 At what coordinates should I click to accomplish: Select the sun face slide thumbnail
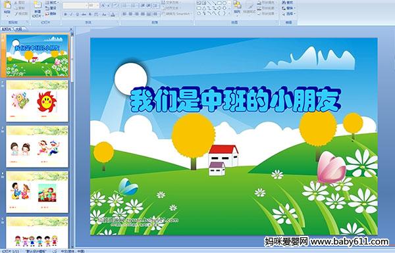pos(37,101)
